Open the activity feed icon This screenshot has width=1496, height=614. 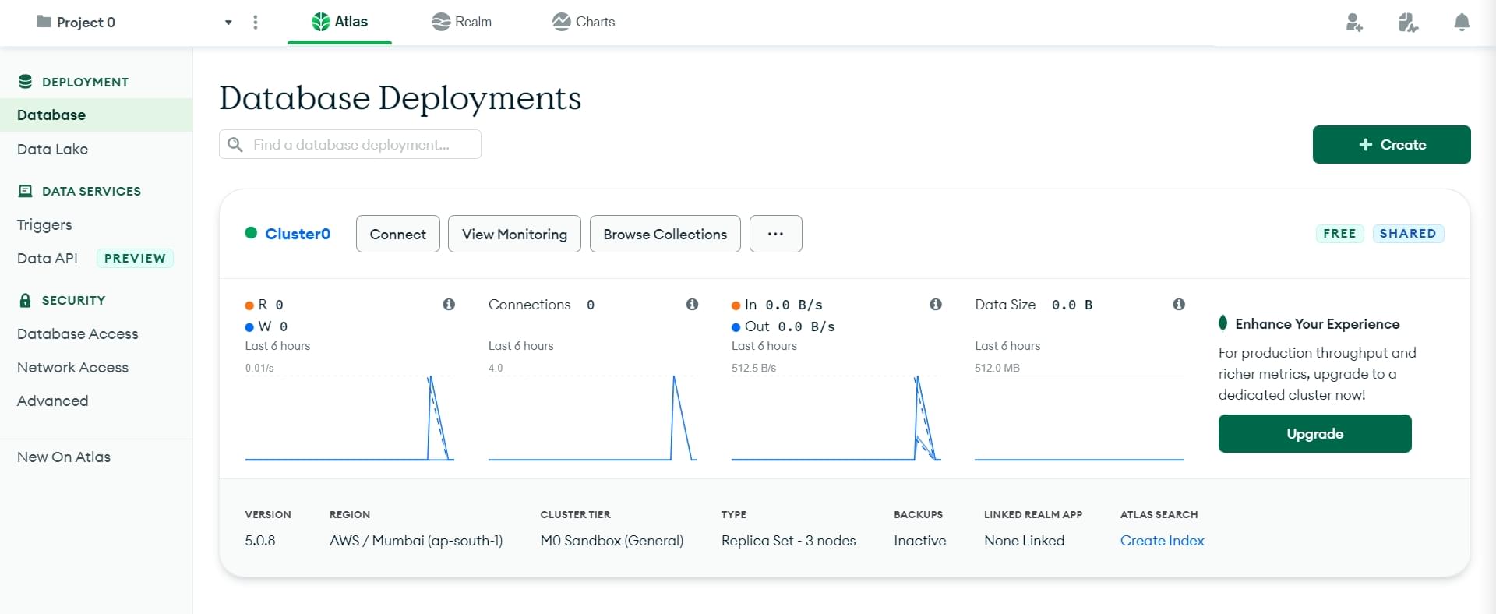(1408, 23)
